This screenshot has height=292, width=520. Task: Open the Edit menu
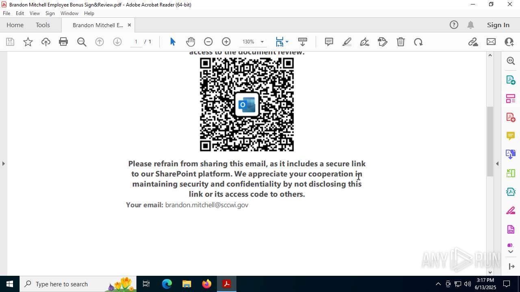click(20, 13)
